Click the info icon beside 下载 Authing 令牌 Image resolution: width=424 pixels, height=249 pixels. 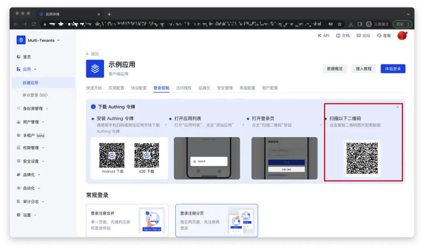point(93,107)
